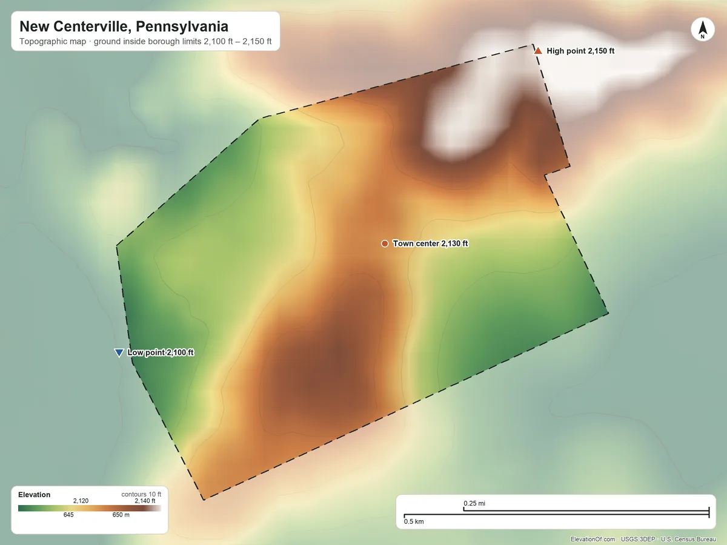Click the scale bar line
This screenshot has width=727, height=545.
(556, 514)
